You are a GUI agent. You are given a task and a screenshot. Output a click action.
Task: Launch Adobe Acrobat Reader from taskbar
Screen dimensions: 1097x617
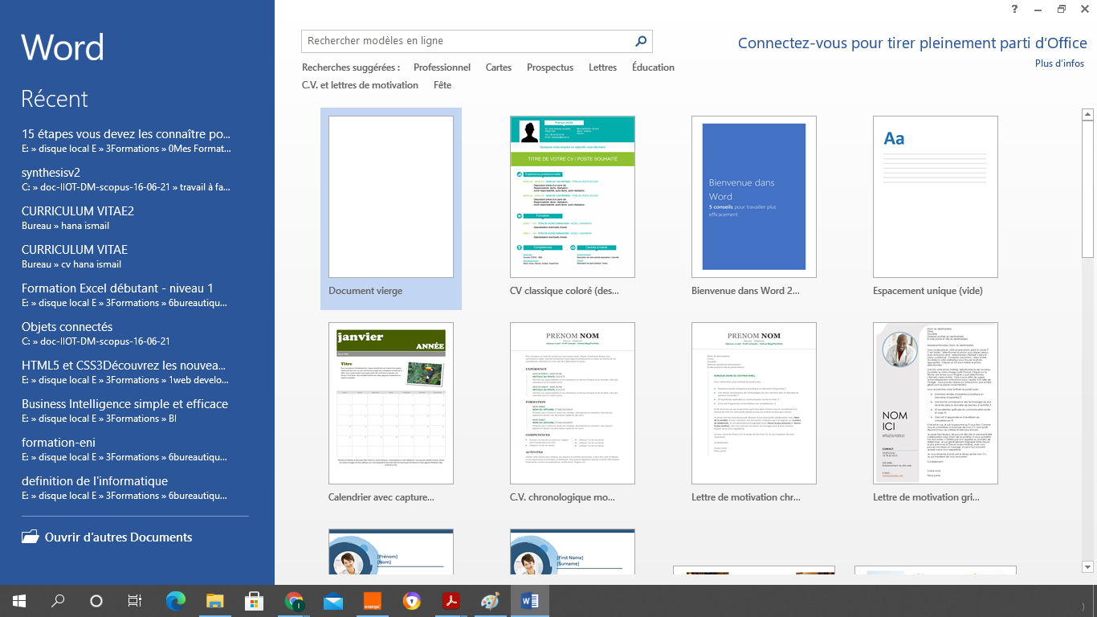coord(451,601)
